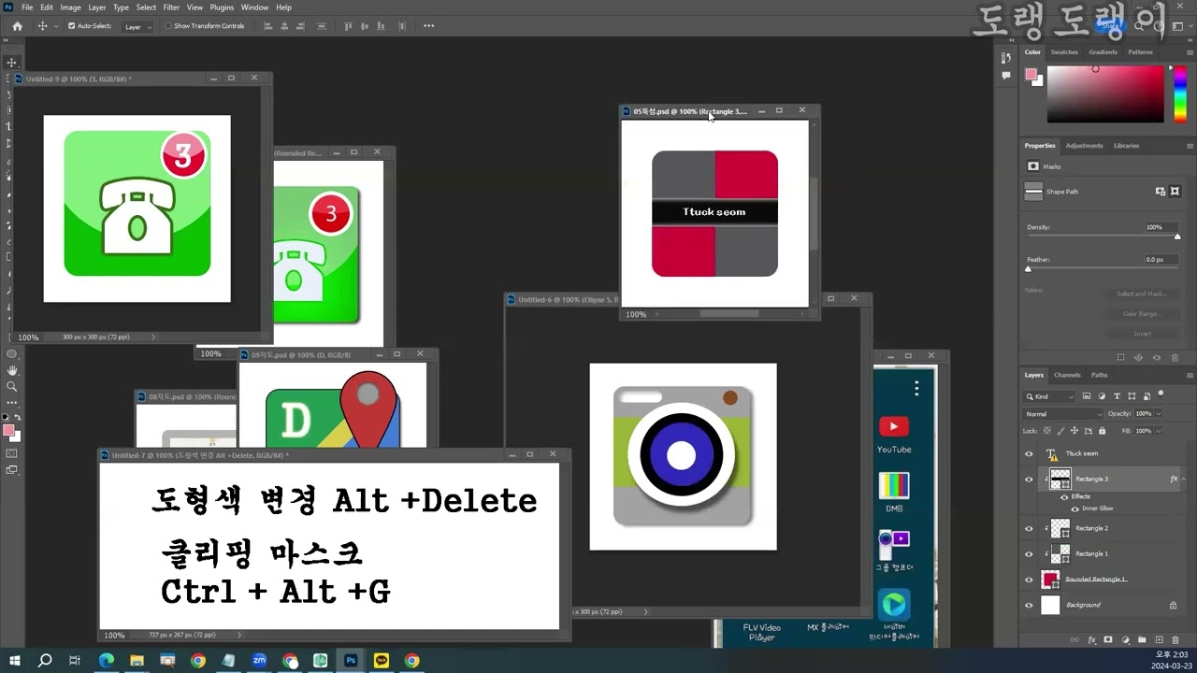
Task: Click the lock position icon
Action: point(1074,431)
